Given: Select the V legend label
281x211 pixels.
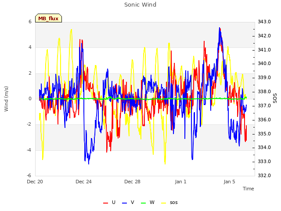Looking at the screenshot, I should [x=133, y=202].
